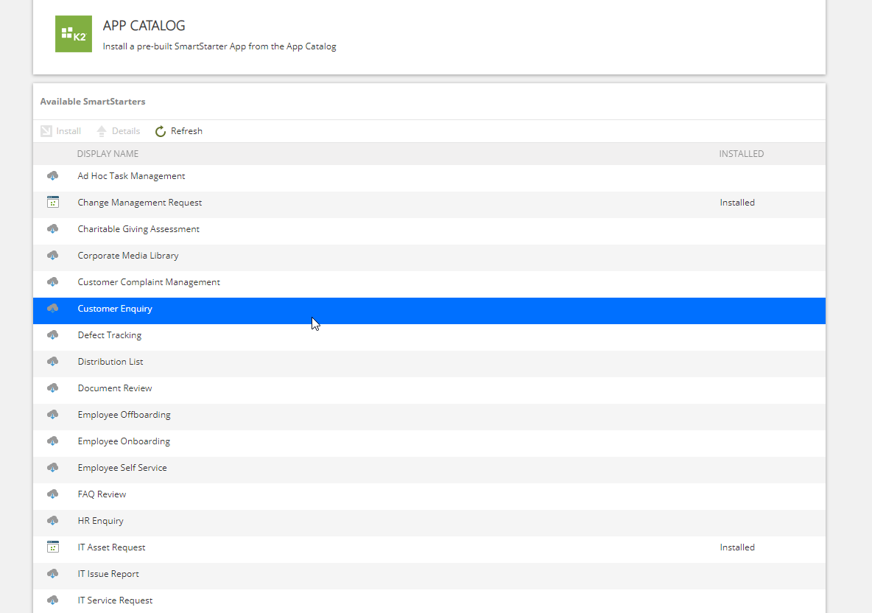The width and height of the screenshot is (872, 613).
Task: Click the cloud icon beside Customer Complaint Management
Action: point(53,282)
